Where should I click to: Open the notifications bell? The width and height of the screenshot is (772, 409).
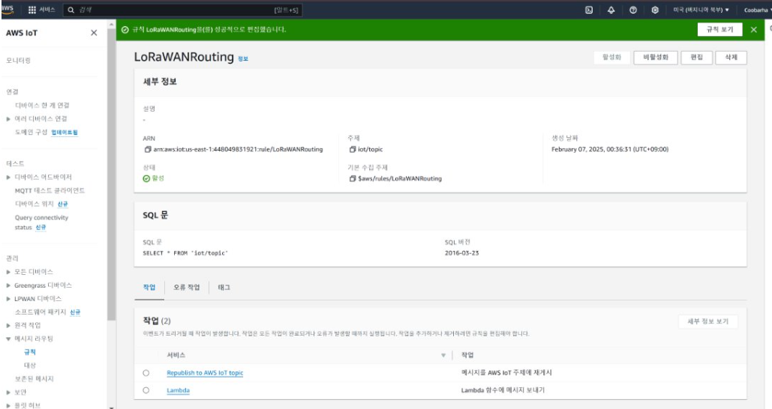(611, 10)
